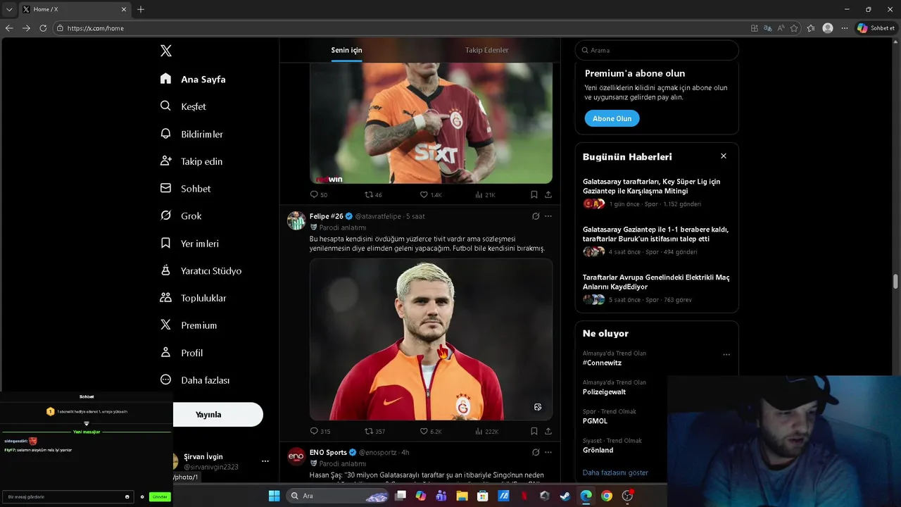This screenshot has height=507, width=901.
Task: Open Windows Start menu
Action: click(274, 496)
